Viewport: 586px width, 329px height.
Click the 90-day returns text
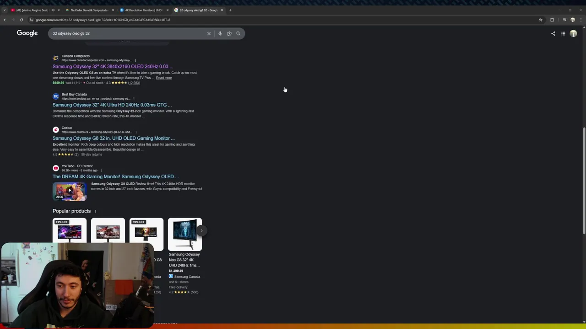(x=92, y=154)
